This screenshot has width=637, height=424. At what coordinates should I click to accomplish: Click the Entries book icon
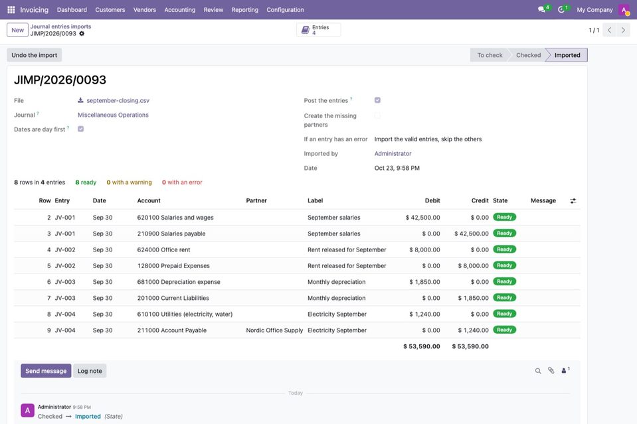(x=305, y=30)
